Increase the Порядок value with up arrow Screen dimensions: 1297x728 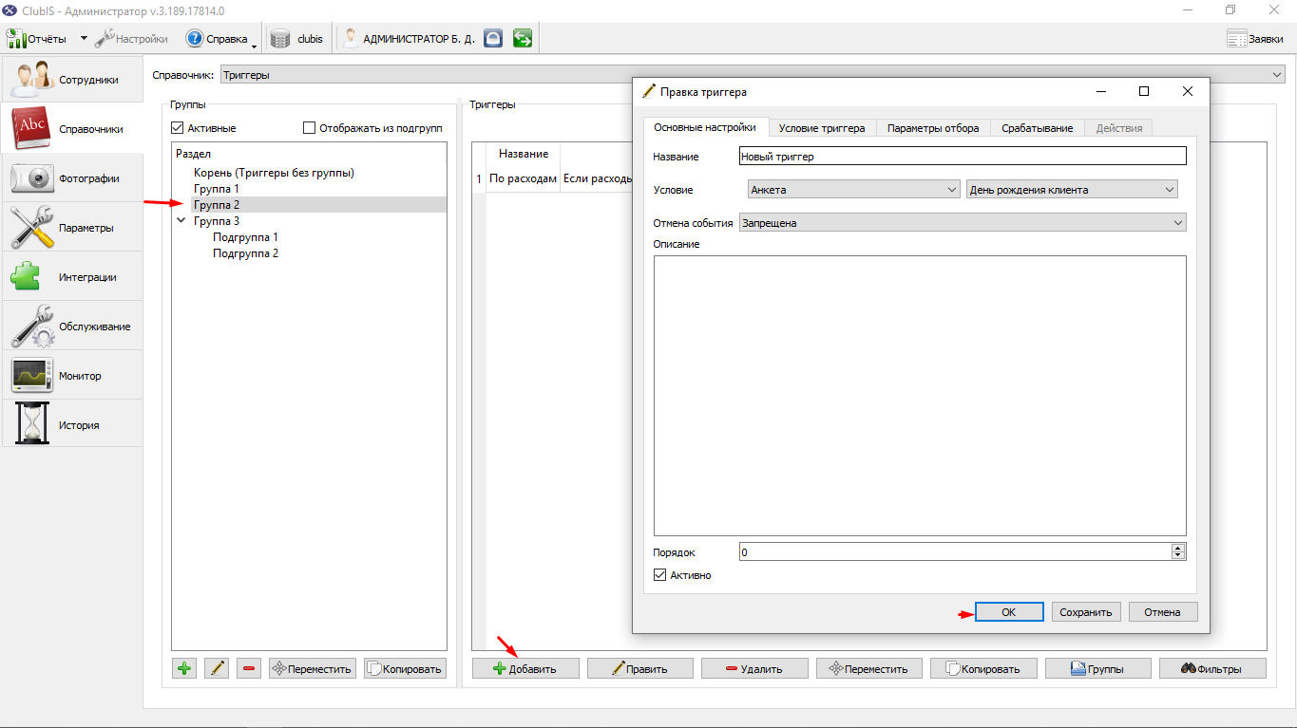1179,548
